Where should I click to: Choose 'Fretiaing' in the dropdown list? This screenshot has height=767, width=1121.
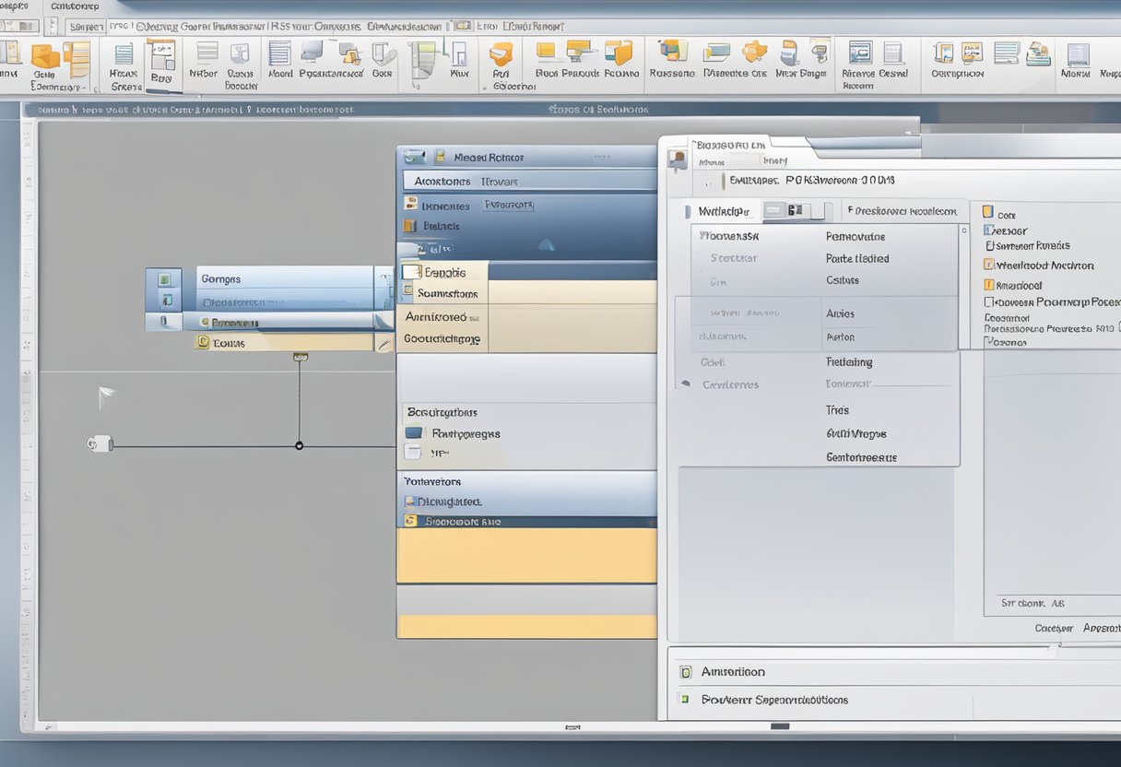[x=849, y=362]
